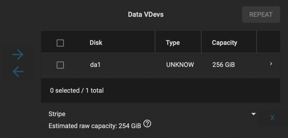The height and width of the screenshot is (138, 288).
Task: Sort by the Type column header
Action: click(x=173, y=43)
